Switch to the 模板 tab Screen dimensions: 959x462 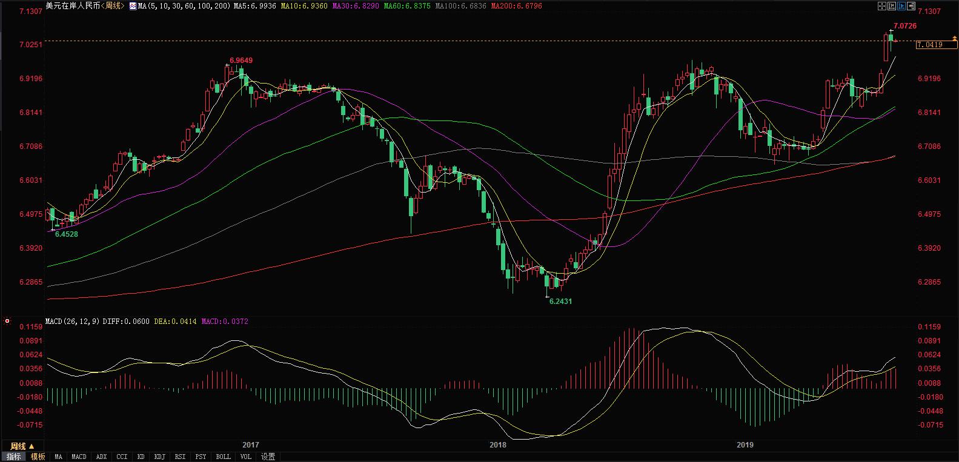(38, 457)
